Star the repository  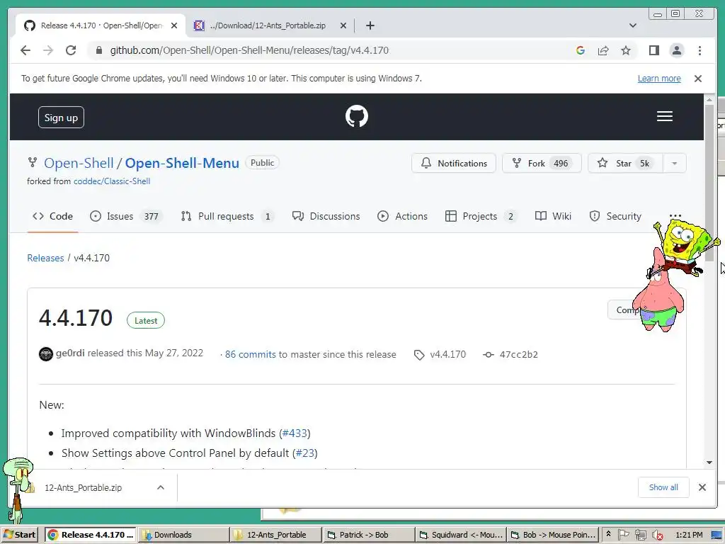coord(625,164)
